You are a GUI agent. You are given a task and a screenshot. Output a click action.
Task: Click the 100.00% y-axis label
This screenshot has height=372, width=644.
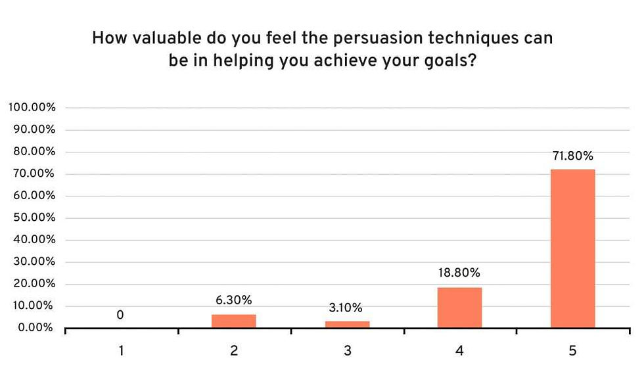(x=32, y=108)
